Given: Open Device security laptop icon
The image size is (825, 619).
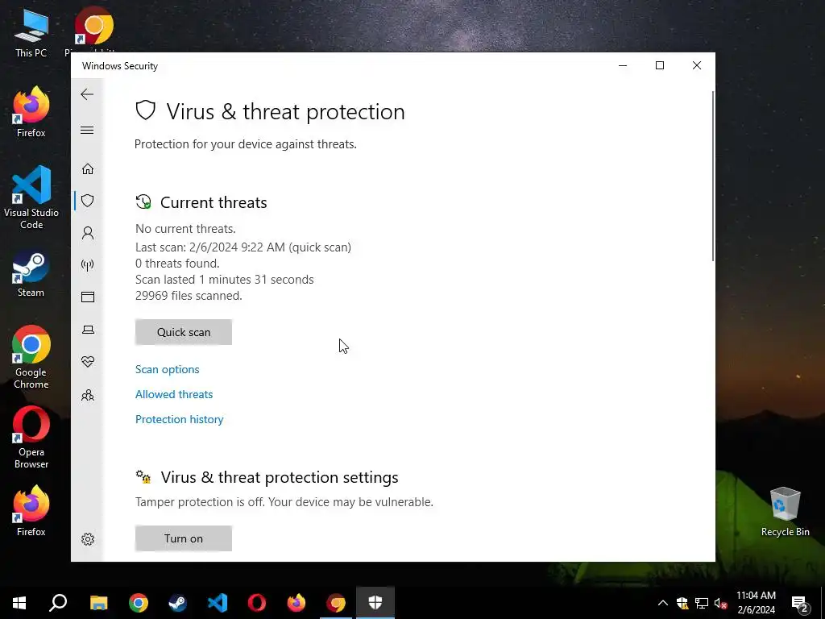Looking at the screenshot, I should point(88,330).
